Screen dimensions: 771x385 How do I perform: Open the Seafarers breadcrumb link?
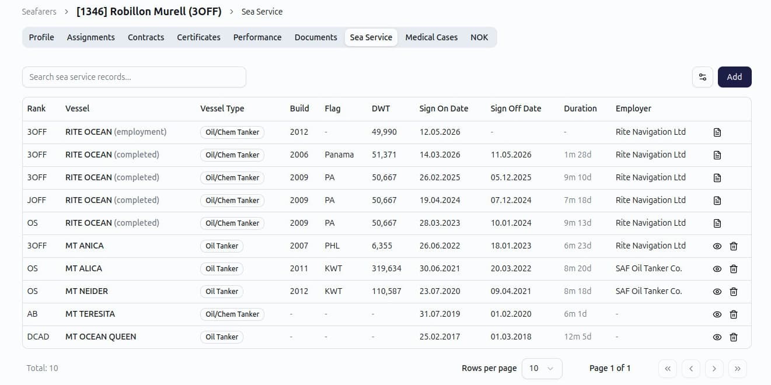pos(39,12)
